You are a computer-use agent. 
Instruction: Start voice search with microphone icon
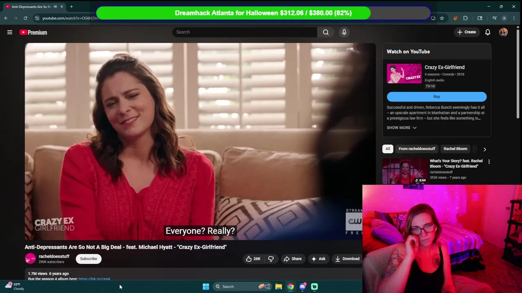(344, 32)
